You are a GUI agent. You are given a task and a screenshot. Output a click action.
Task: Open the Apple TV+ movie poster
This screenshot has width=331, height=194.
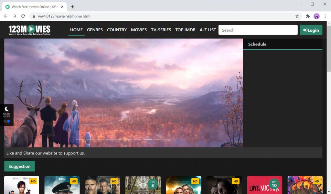[62, 185]
